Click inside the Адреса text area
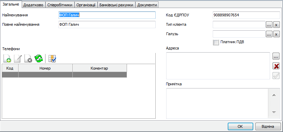283x132 pixels. pyautogui.click(x=218, y=66)
